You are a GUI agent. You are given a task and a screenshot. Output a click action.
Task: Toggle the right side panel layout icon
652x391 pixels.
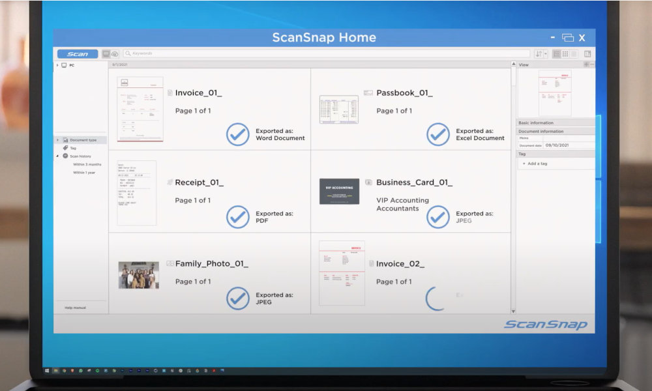pos(587,53)
